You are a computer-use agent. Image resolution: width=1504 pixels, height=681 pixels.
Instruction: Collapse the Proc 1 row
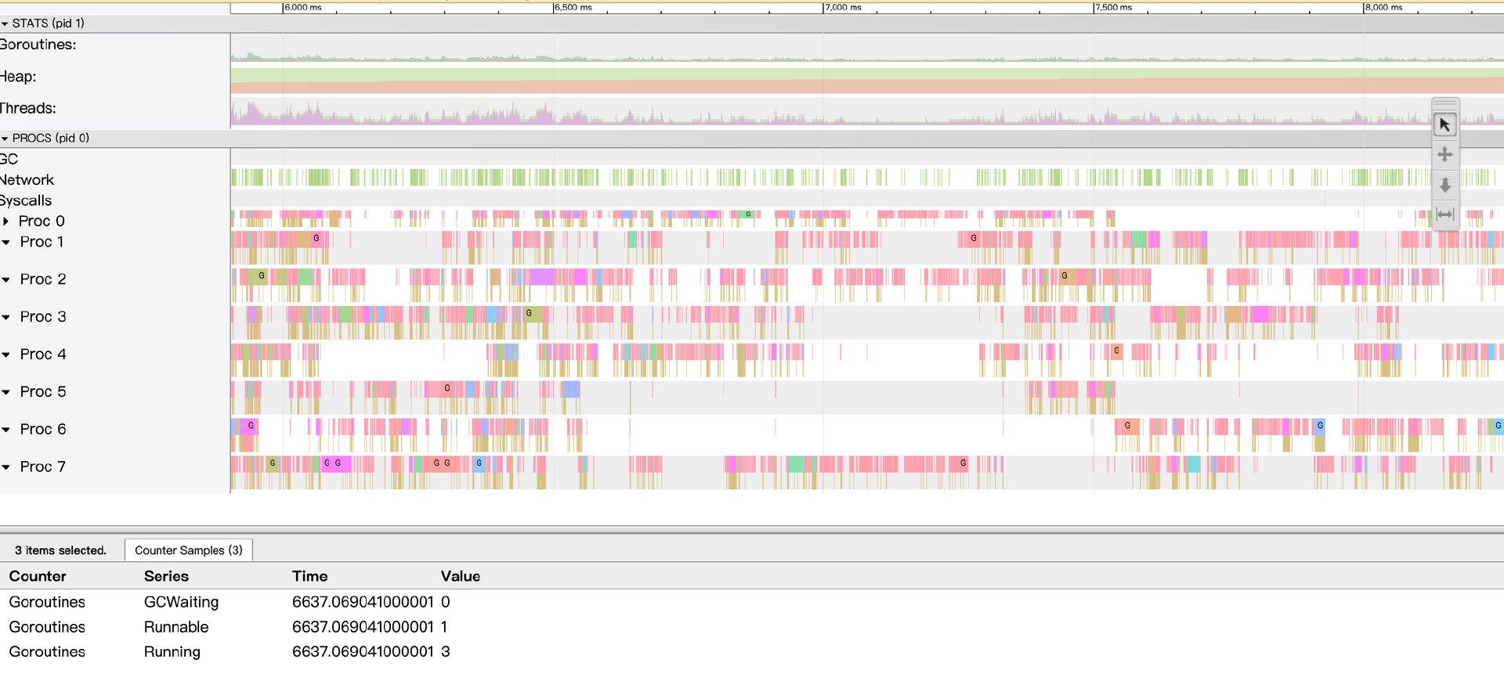click(x=6, y=243)
